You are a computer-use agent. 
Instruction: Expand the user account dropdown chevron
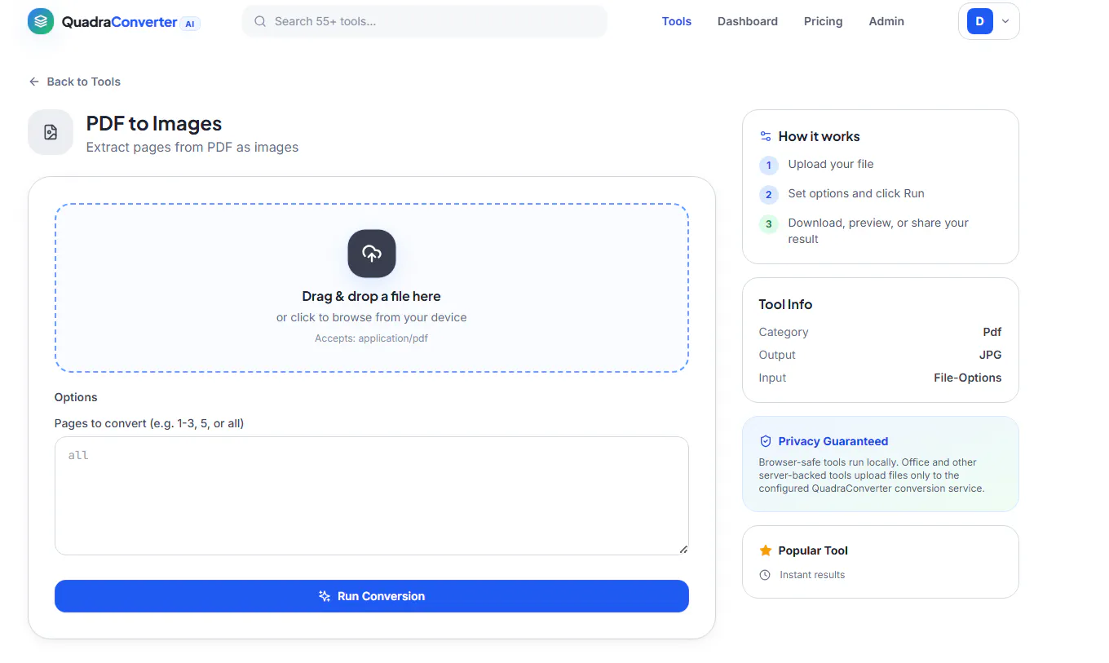pyautogui.click(x=1005, y=22)
